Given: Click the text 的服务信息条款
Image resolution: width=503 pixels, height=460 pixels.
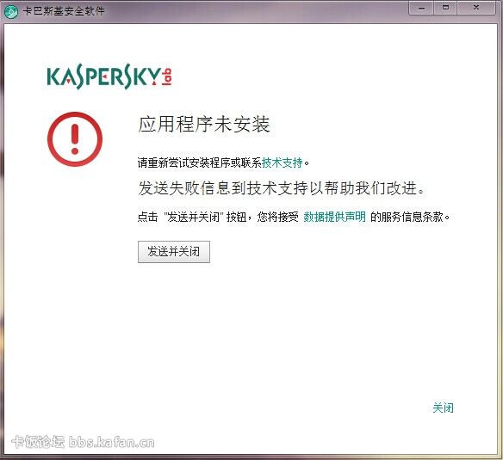Looking at the screenshot, I should tap(407, 217).
